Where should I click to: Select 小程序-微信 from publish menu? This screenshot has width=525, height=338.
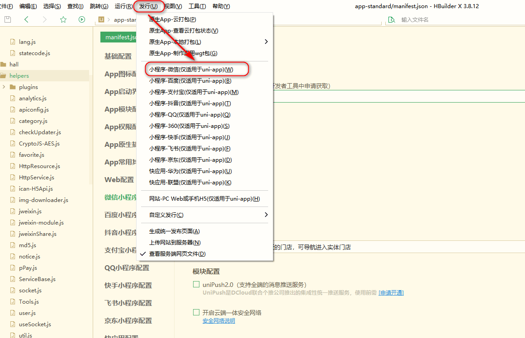coord(191,70)
